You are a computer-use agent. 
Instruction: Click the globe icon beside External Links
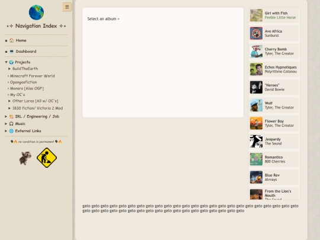coord(11,131)
